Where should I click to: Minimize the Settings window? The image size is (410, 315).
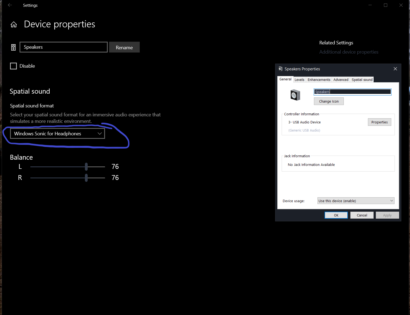pyautogui.click(x=370, y=5)
